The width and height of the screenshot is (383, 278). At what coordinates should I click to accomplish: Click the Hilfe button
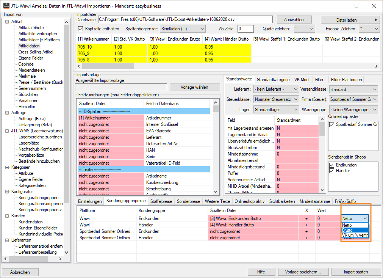coord(261,272)
